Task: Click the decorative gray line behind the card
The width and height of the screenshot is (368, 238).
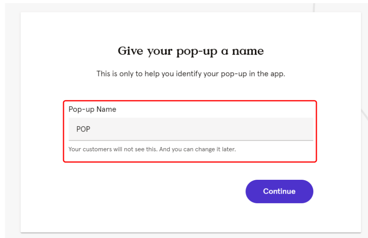Action: pyautogui.click(x=314, y=8)
